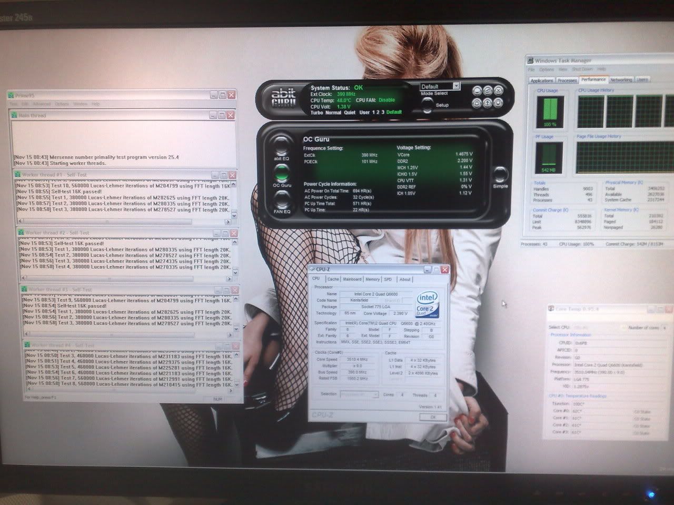This screenshot has height=505, width=674.
Task: Switch to Processes tab in Task Manager
Action: (x=567, y=80)
